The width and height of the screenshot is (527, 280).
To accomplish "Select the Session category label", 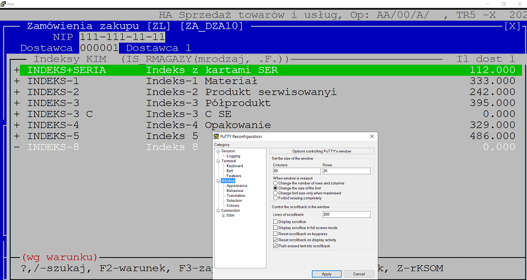I will [x=228, y=151].
